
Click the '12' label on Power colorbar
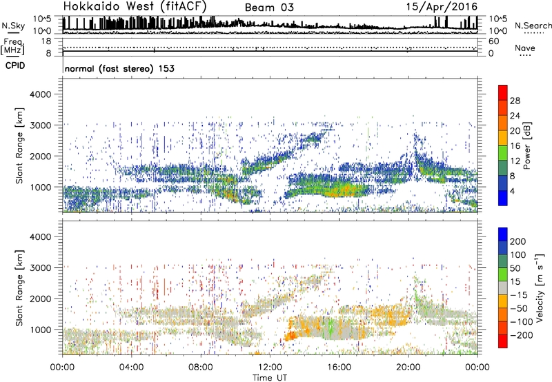pos(515,161)
